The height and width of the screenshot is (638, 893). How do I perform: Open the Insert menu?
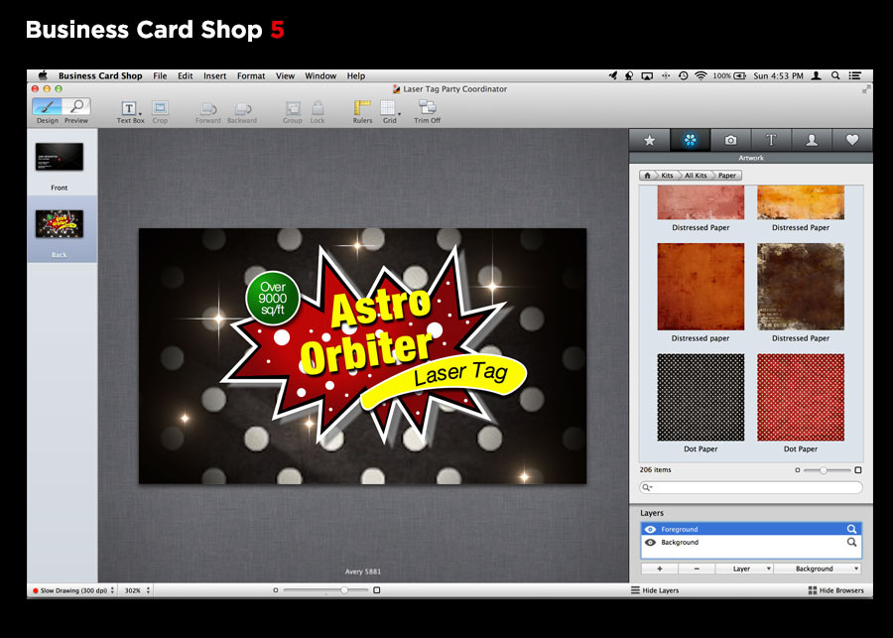coord(214,75)
